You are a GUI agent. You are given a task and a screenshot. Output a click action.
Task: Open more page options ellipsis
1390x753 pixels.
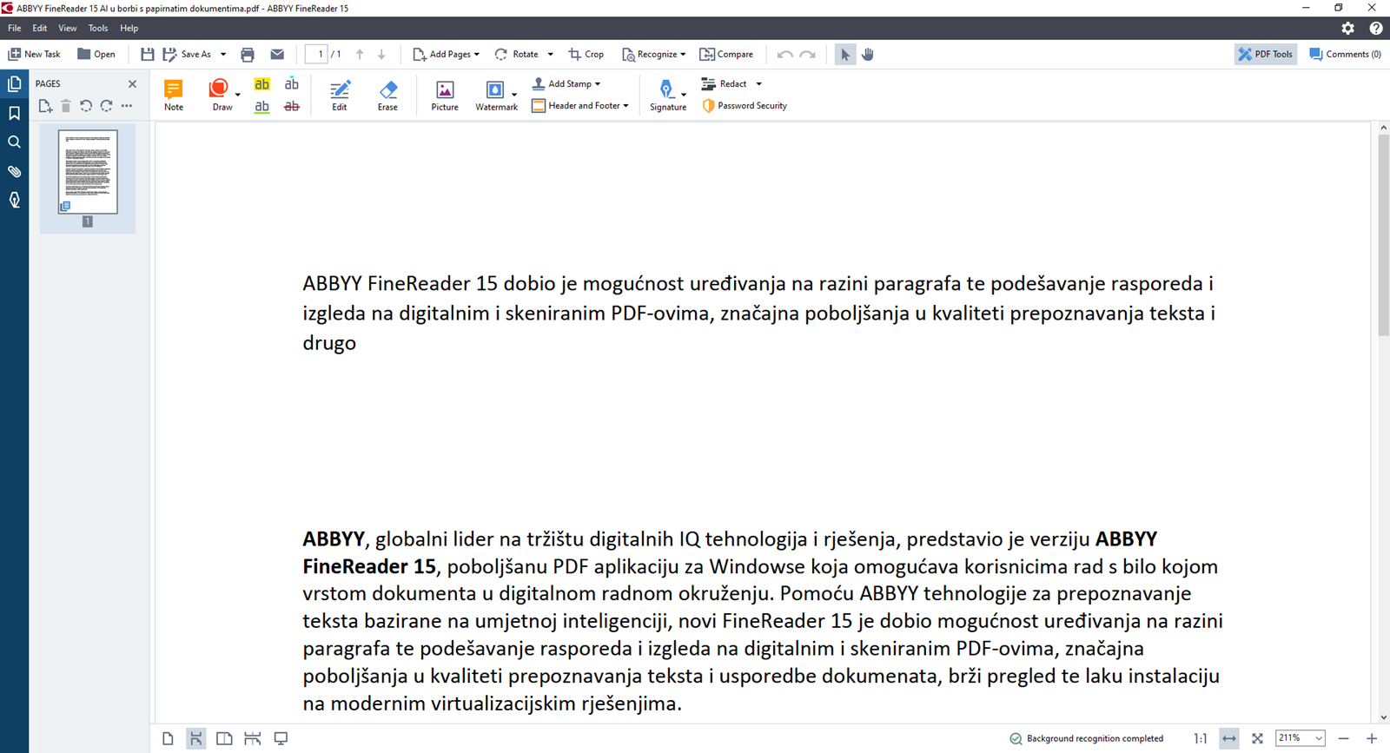coord(127,106)
